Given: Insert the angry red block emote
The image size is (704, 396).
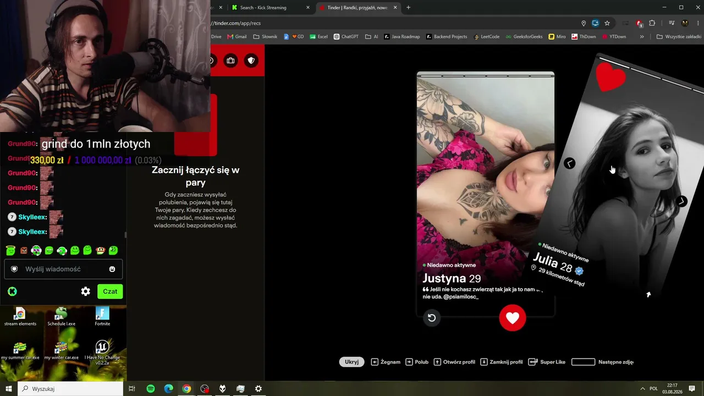Looking at the screenshot, I should click(x=24, y=251).
